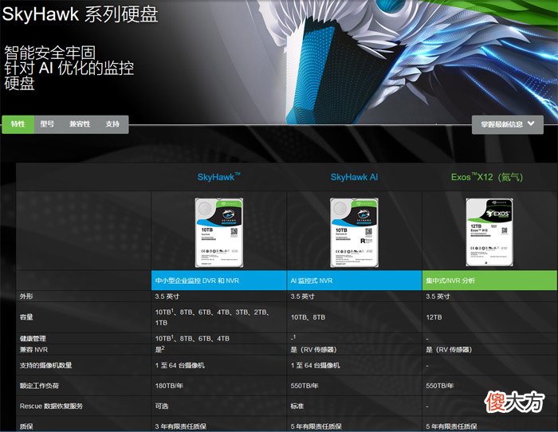558x432 pixels.
Task: Click the 容量 row label
Action: click(x=26, y=317)
